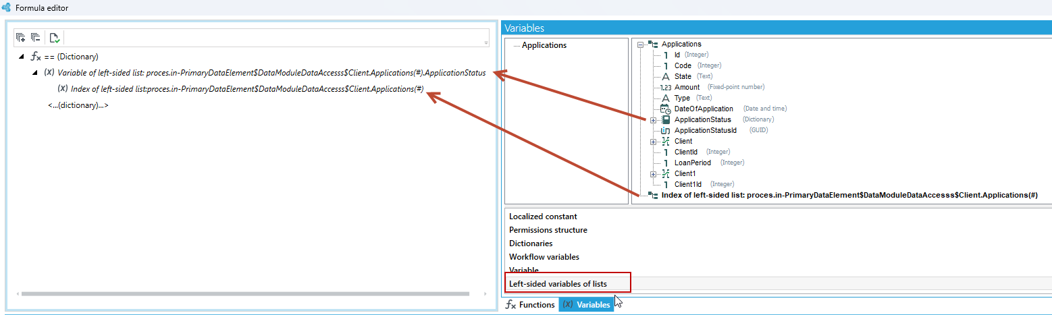This screenshot has height=315, width=1052.
Task: Open the Variable category
Action: 524,270
